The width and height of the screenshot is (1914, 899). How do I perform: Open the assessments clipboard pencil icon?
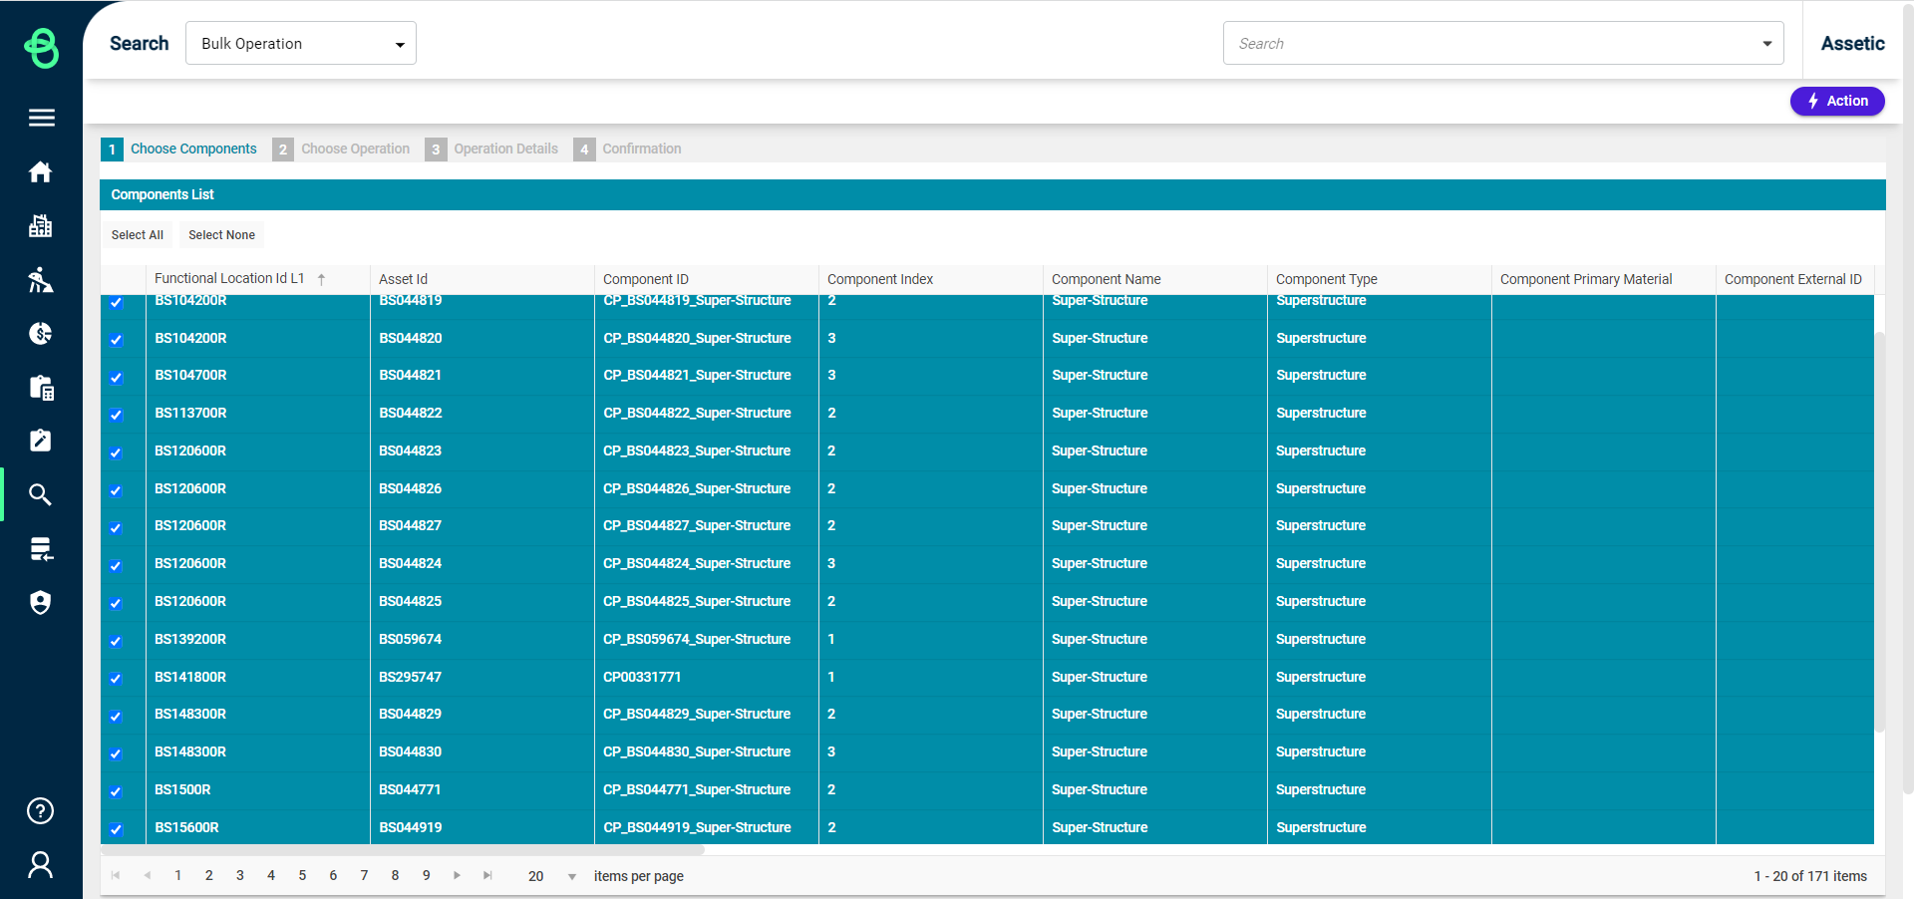click(41, 441)
